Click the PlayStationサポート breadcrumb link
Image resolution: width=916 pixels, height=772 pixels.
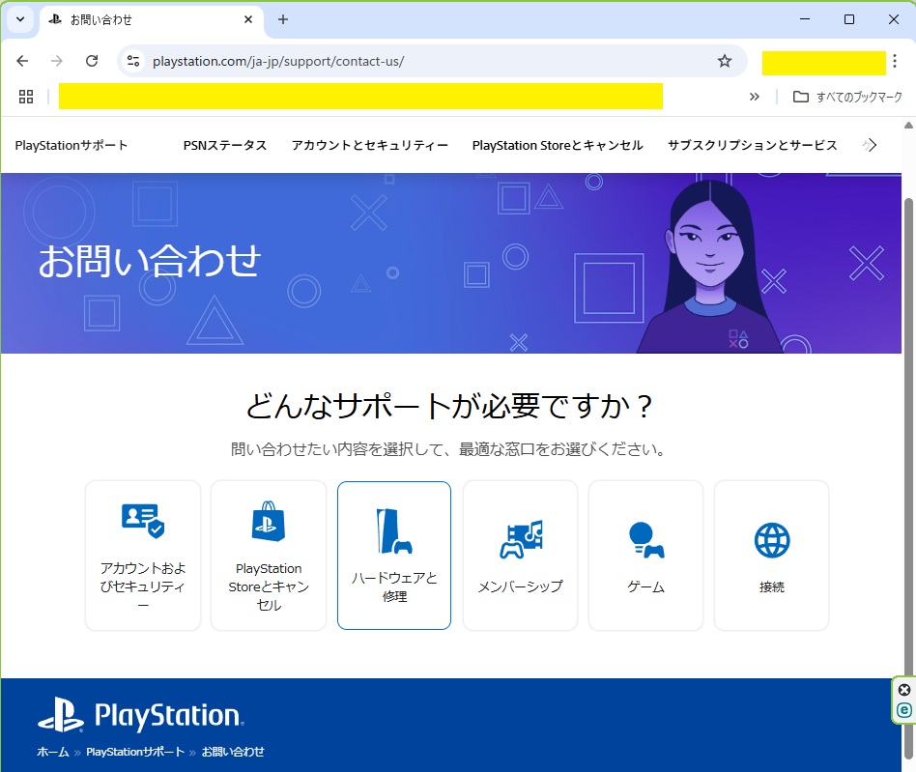point(134,752)
